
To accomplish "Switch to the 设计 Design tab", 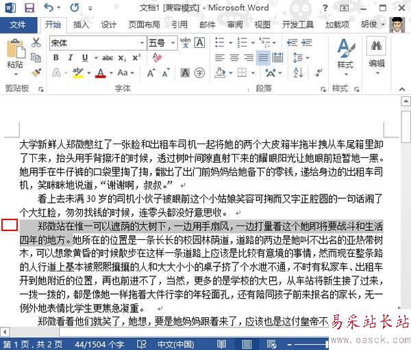I will click(109, 25).
